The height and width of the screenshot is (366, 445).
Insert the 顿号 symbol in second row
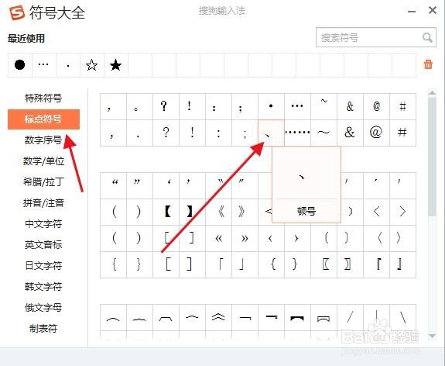[x=271, y=133]
